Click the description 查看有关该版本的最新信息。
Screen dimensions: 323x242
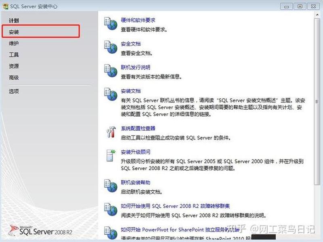[151, 77]
